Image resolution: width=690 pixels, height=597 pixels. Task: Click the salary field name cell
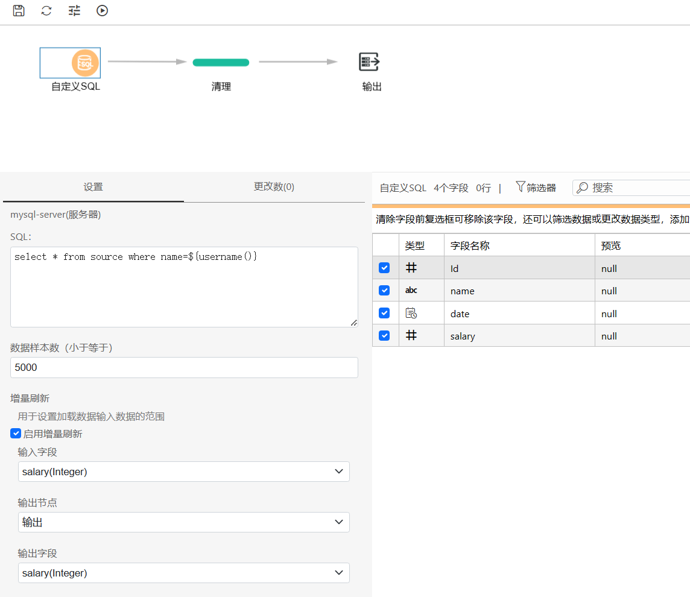520,336
